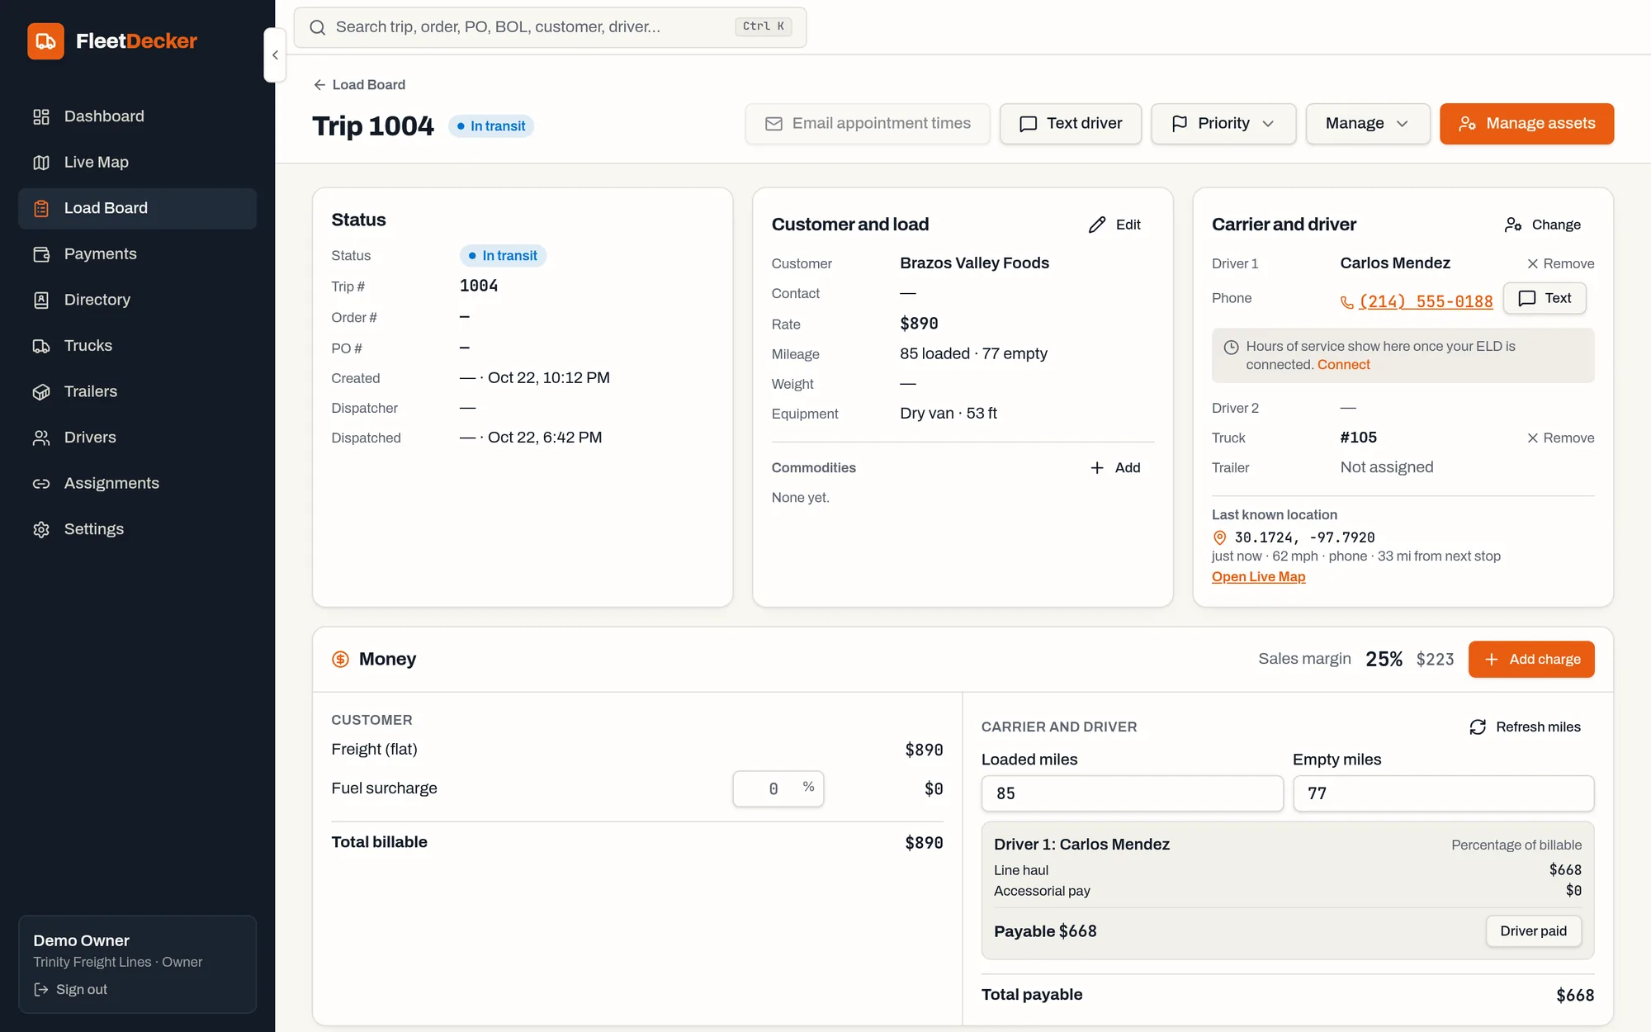Viewport: 1651px width, 1032px height.
Task: Click the Directory contact-book icon
Action: pyautogui.click(x=41, y=301)
